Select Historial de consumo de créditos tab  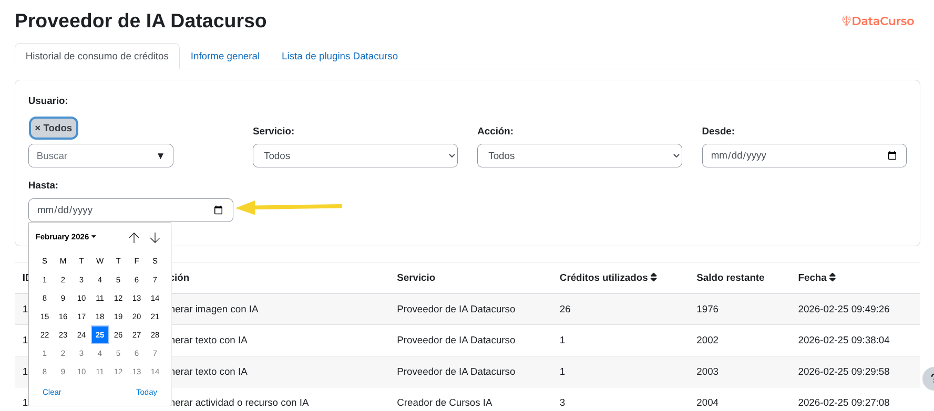click(x=97, y=56)
